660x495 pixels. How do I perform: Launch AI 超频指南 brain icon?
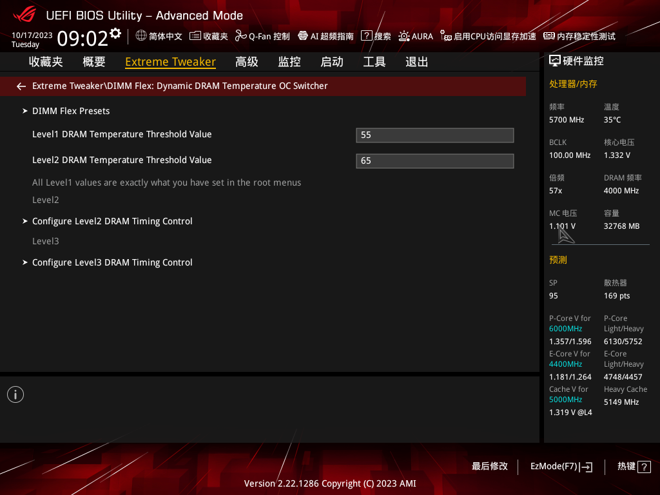[303, 36]
